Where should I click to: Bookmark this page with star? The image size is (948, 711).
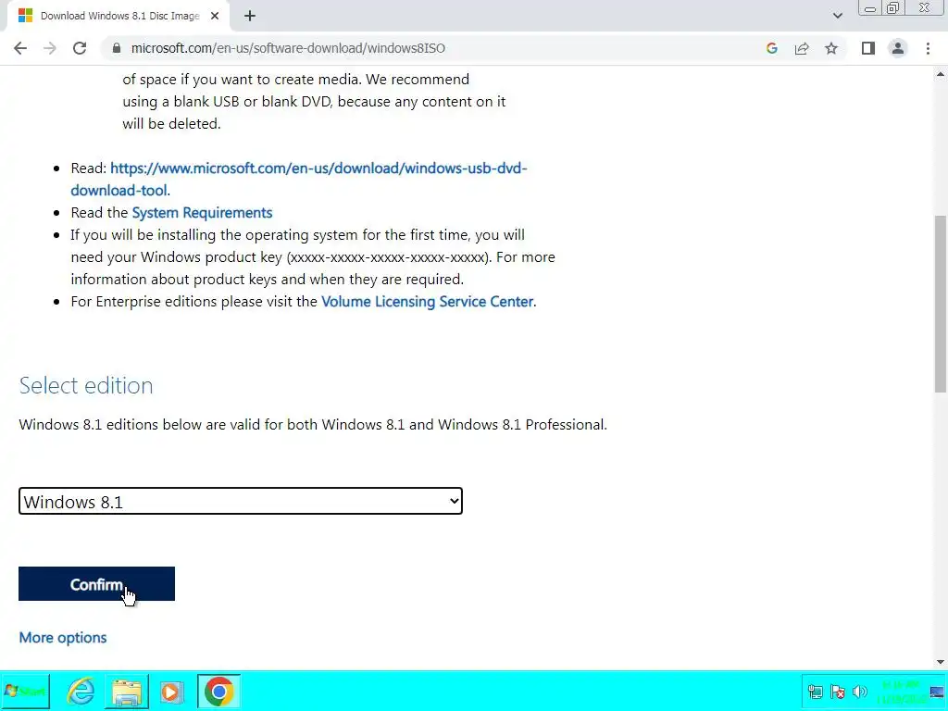click(x=831, y=48)
